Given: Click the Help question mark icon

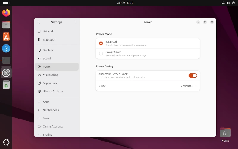Looking at the screenshot, I should 6,49.
